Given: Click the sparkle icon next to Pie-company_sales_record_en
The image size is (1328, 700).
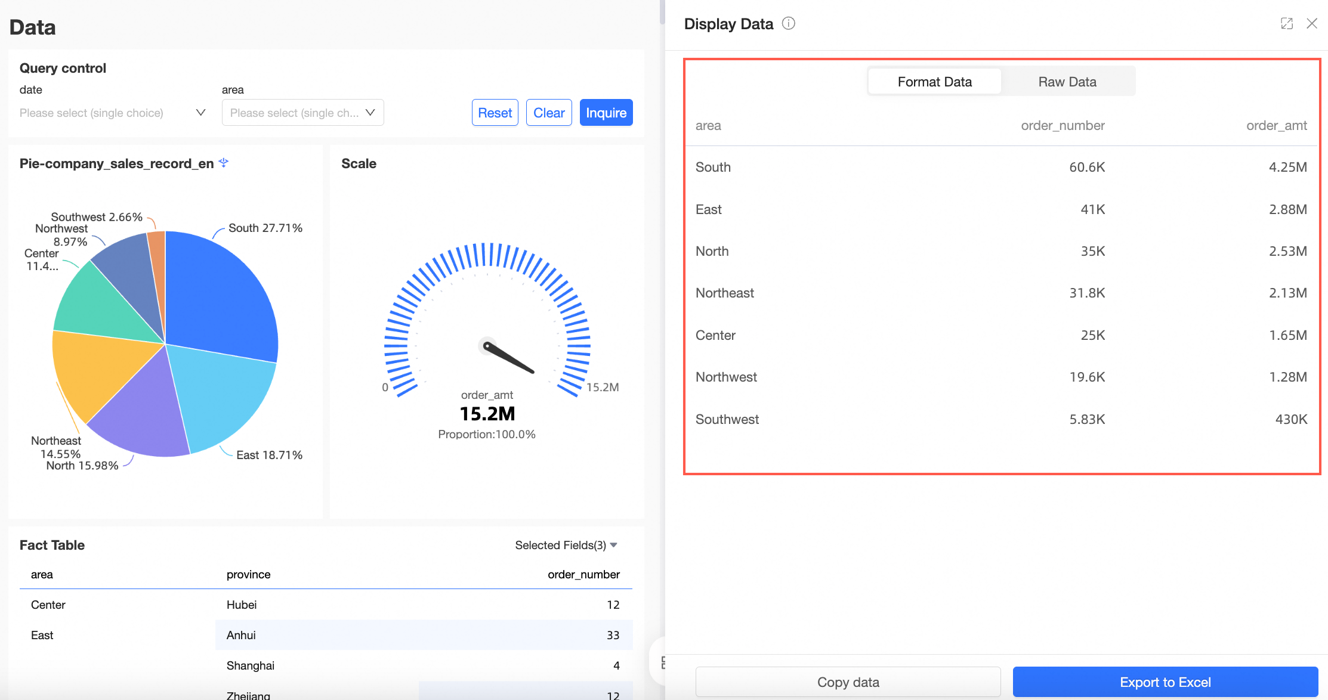Looking at the screenshot, I should (224, 163).
